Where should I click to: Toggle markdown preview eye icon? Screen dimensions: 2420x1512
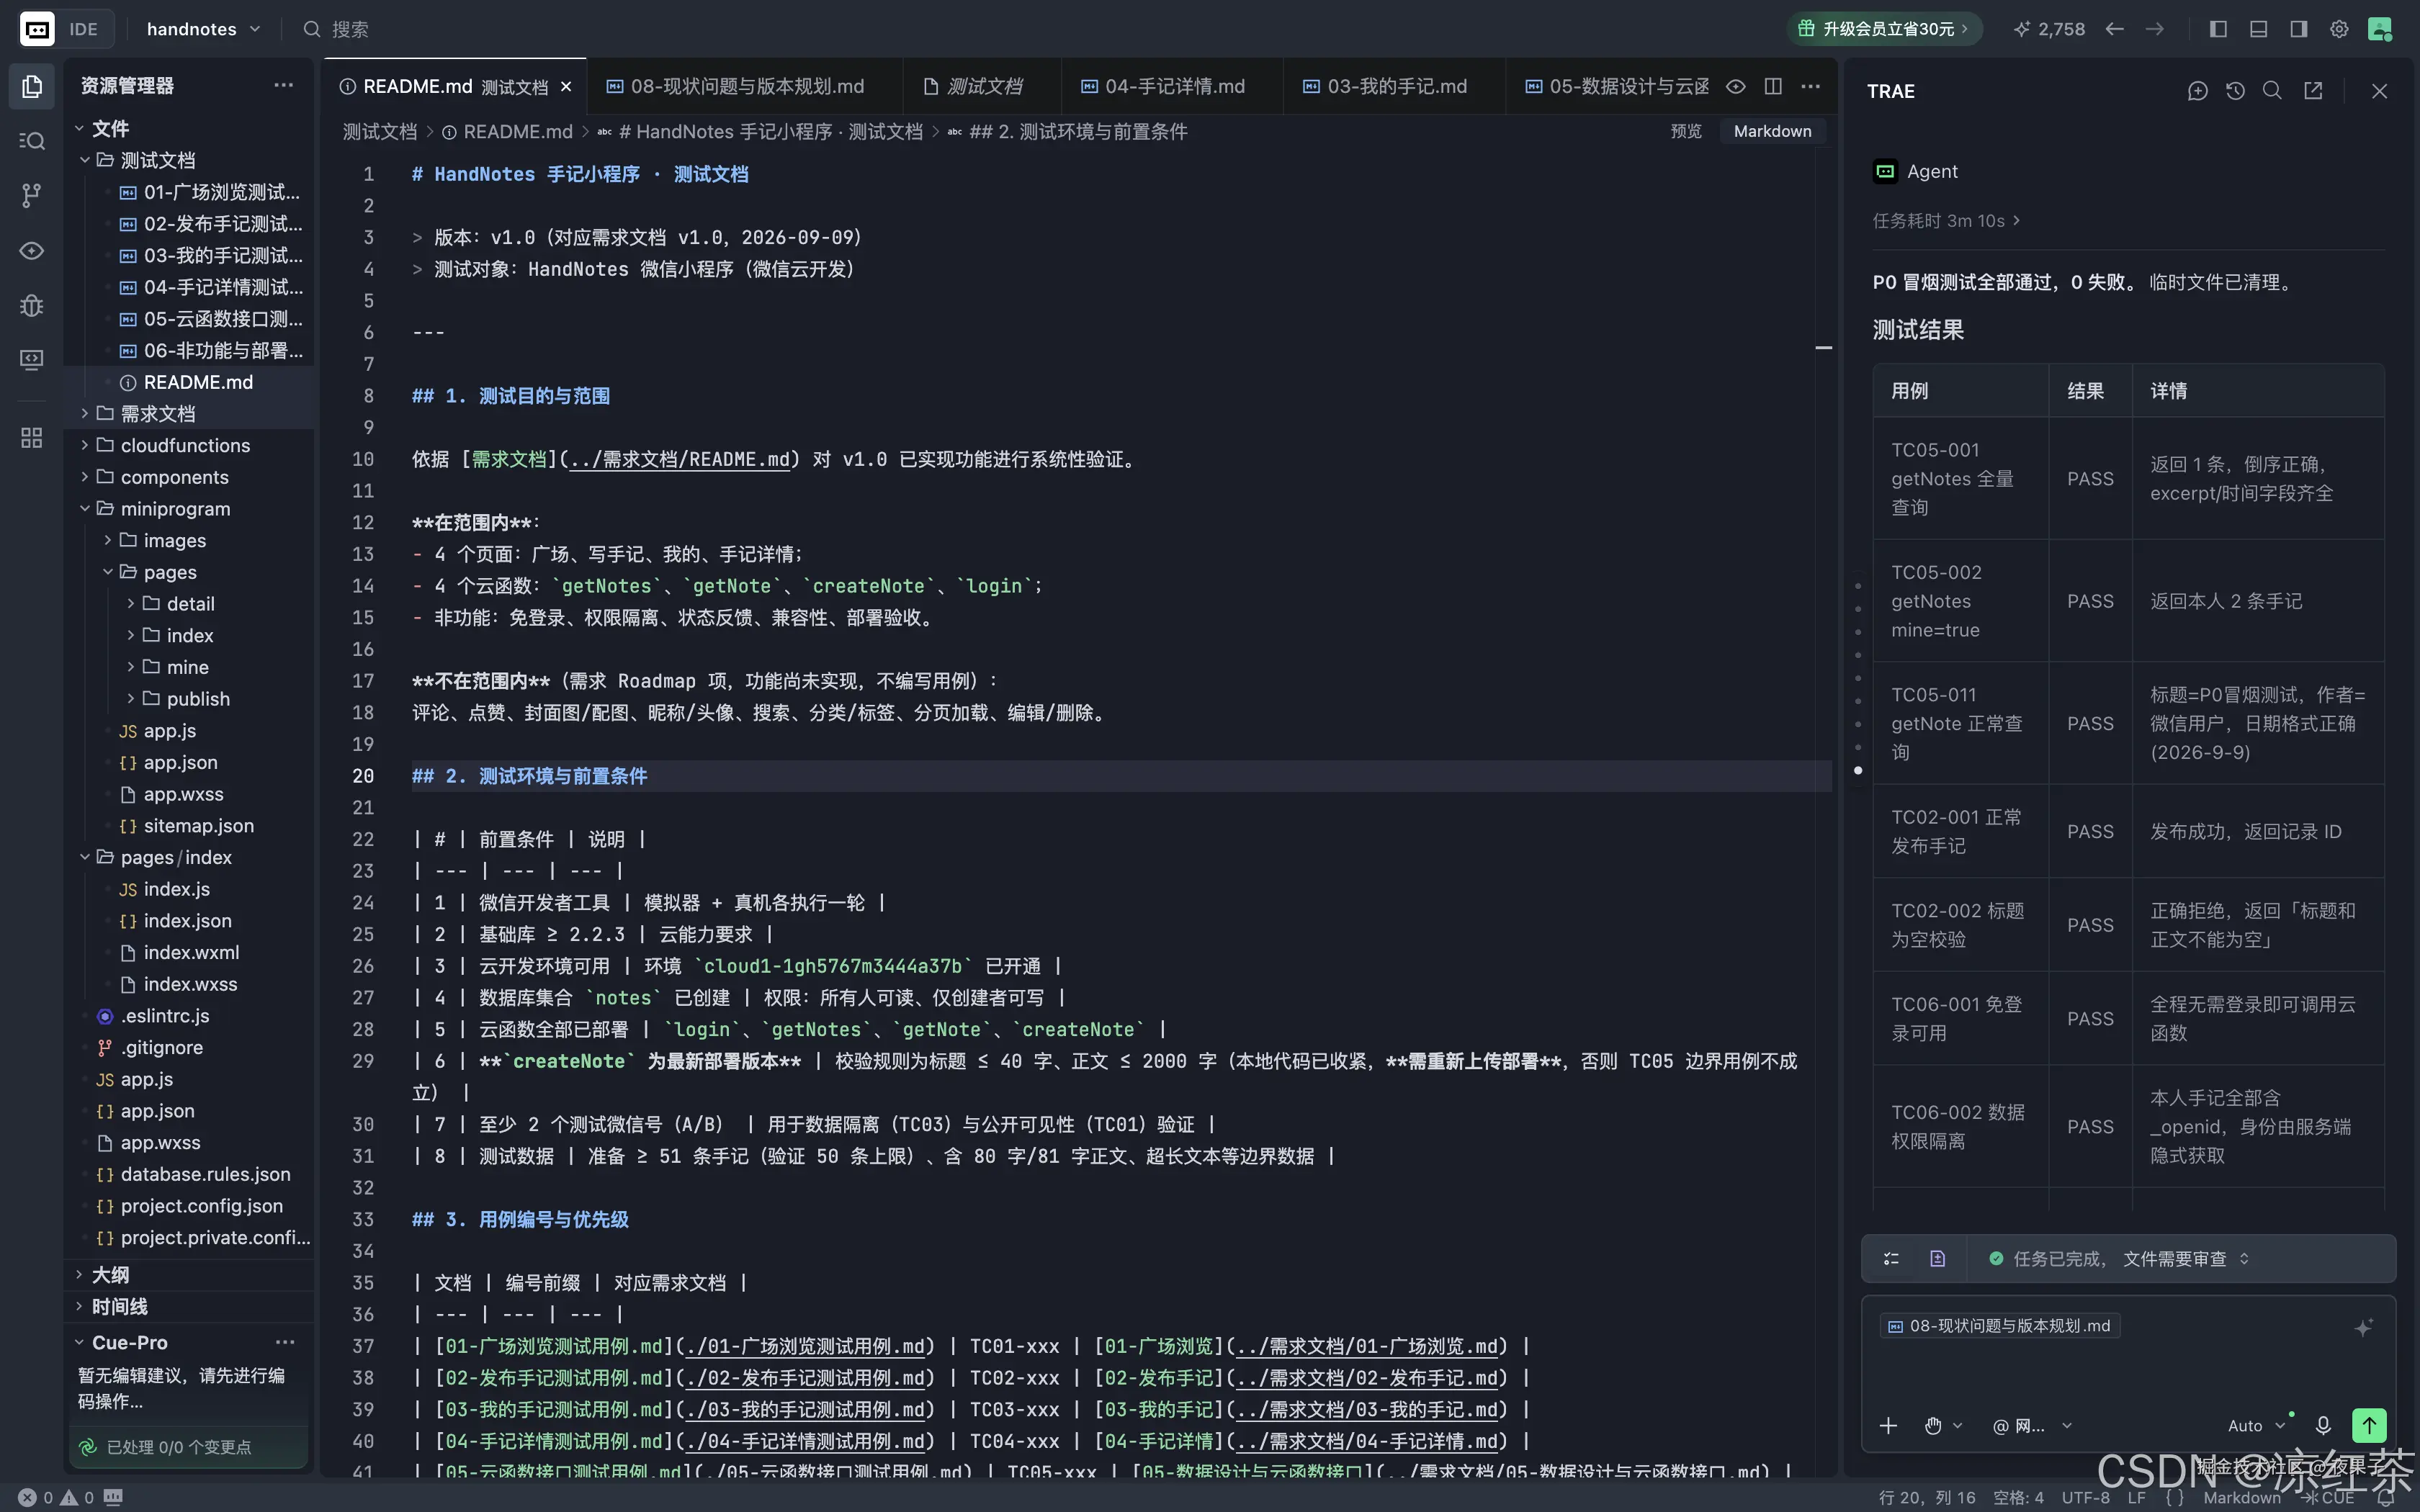coord(1736,87)
